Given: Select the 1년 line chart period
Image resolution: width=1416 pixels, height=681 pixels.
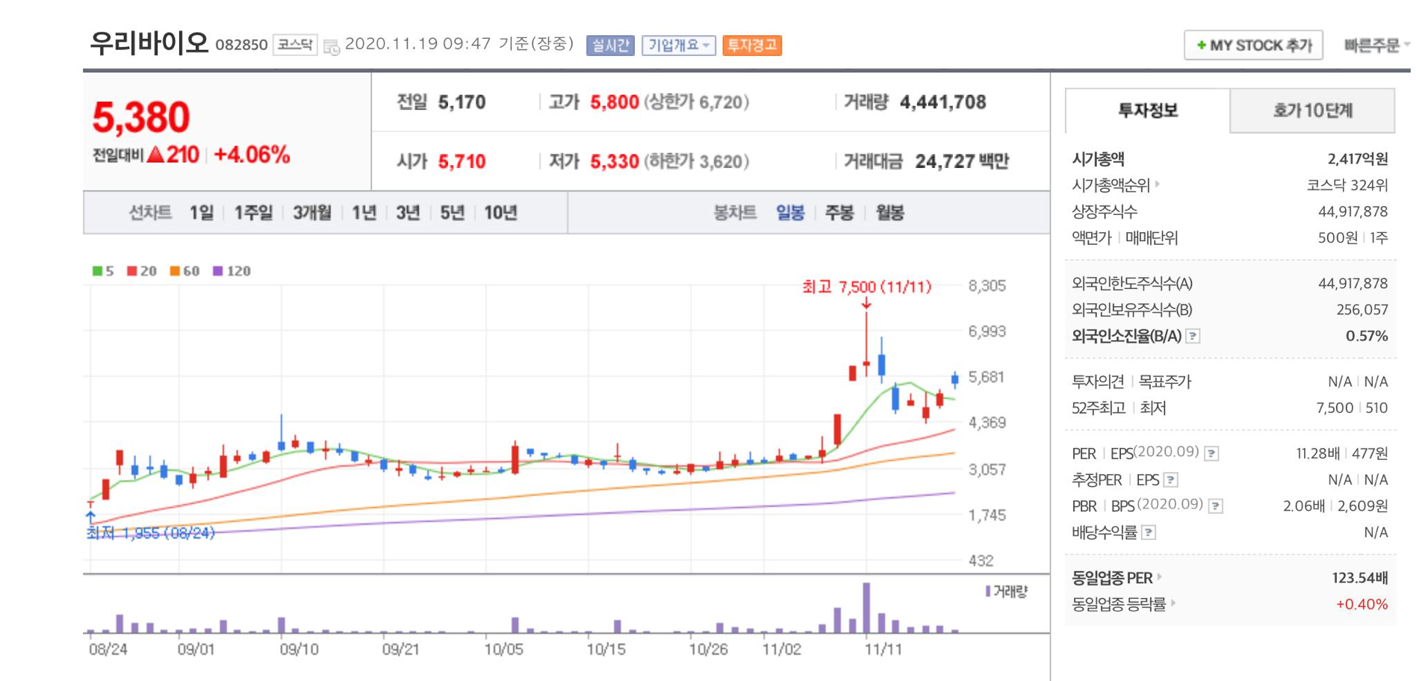Looking at the screenshot, I should tap(364, 213).
